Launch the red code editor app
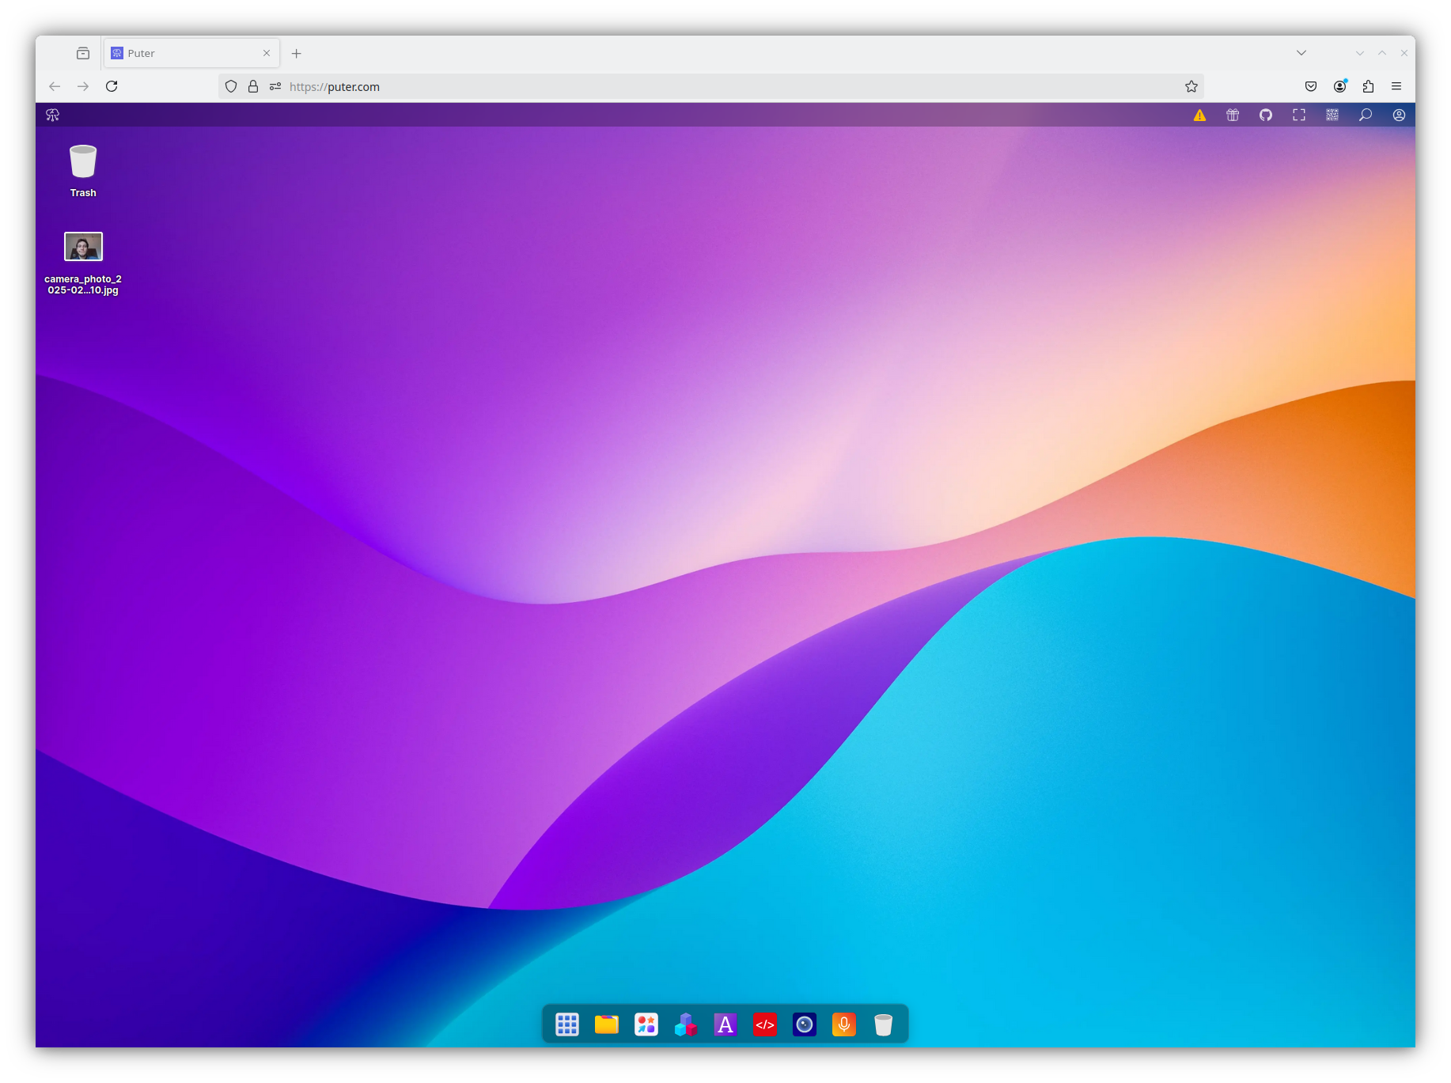1451x1083 pixels. 765,1024
